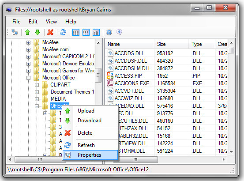244x181 pixels.
Task: Click the network computers toolbar icon
Action: pos(15,32)
